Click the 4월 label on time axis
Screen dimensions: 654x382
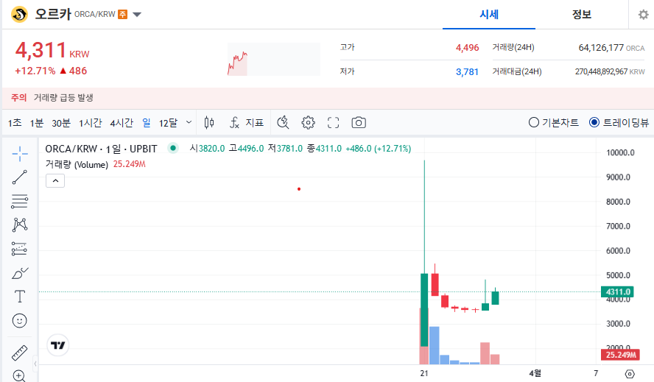tap(535, 373)
